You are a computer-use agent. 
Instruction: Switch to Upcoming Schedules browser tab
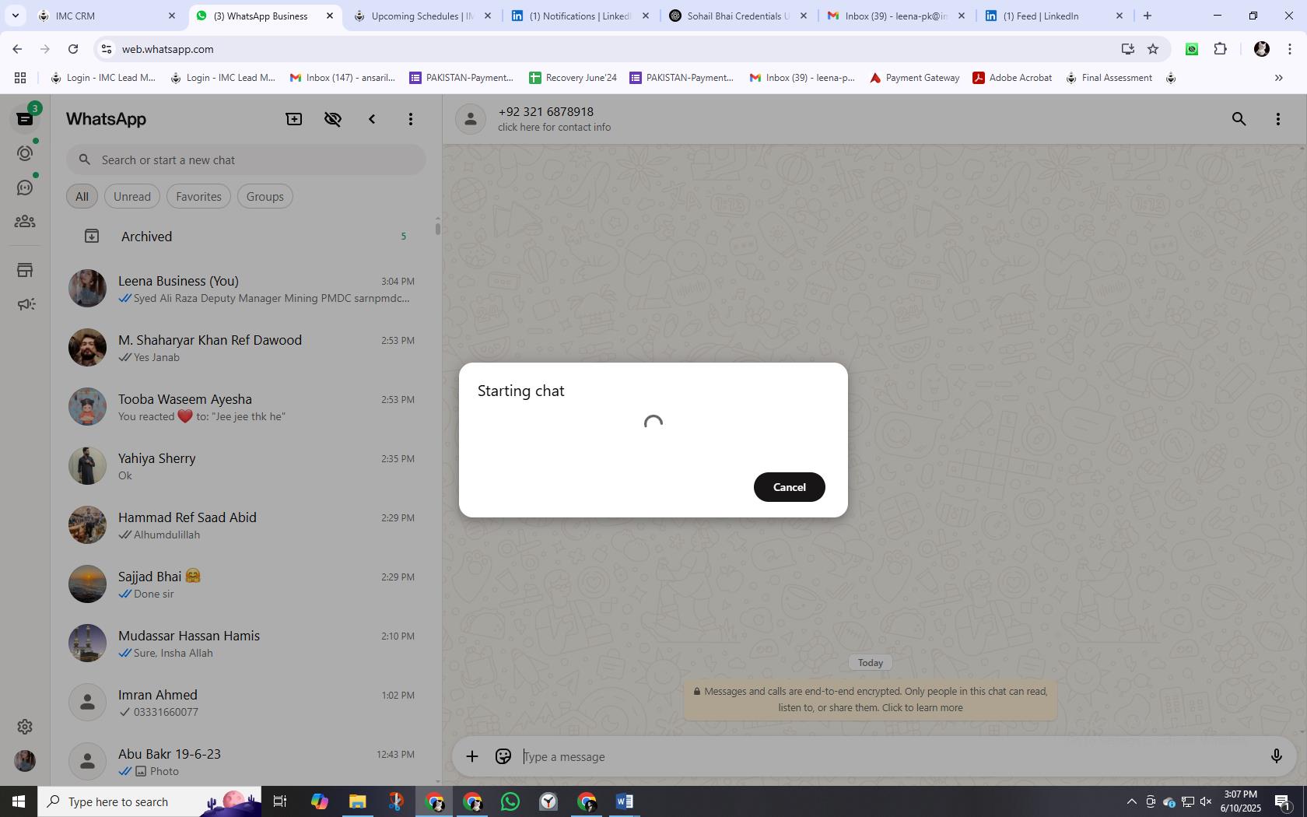pos(422,16)
